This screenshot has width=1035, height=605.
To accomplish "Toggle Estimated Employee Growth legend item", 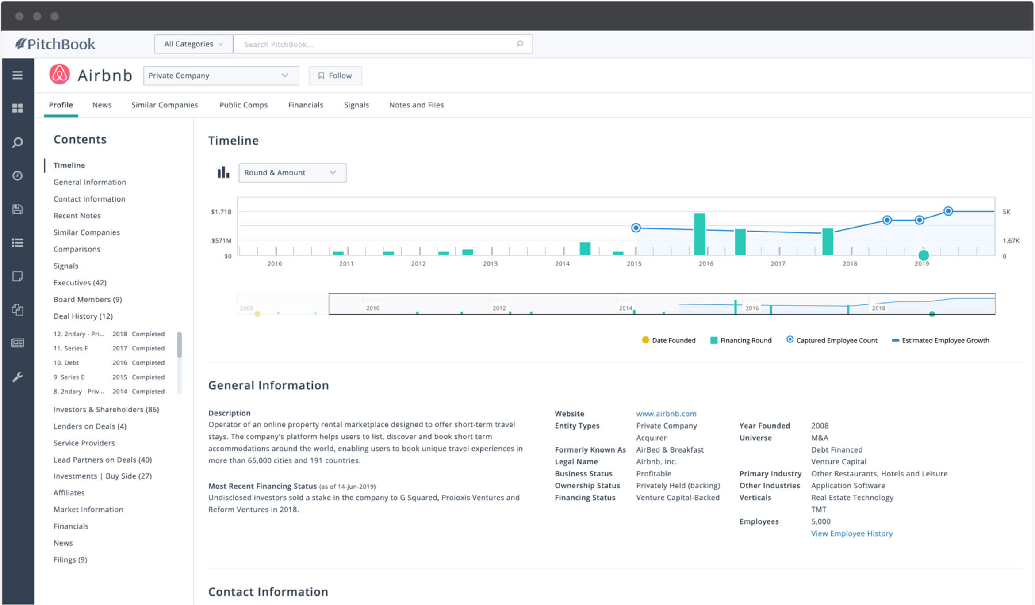I will [940, 340].
